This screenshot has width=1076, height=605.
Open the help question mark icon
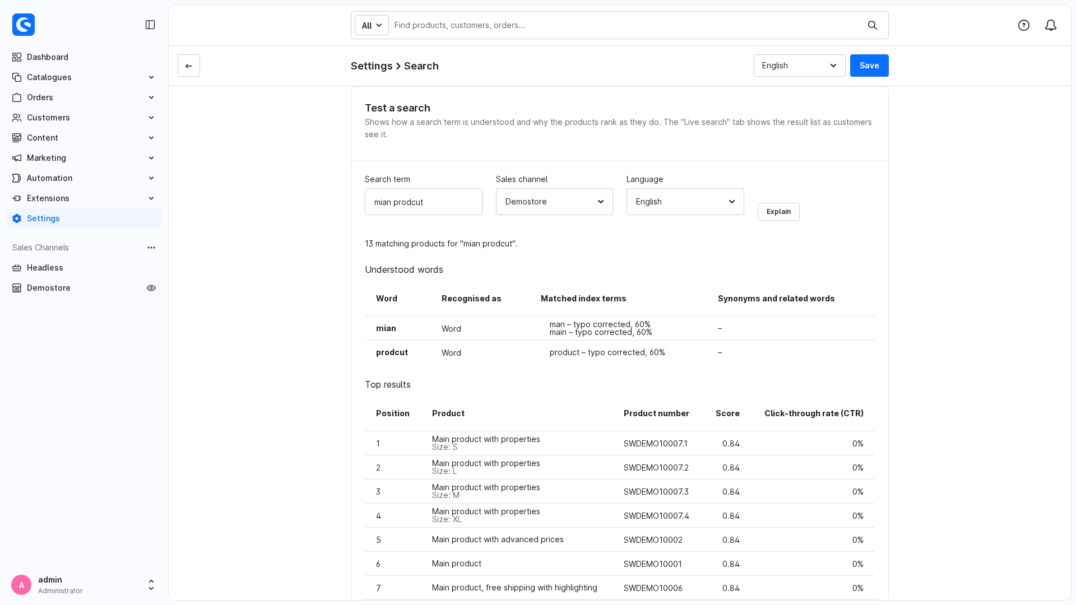[x=1024, y=25]
